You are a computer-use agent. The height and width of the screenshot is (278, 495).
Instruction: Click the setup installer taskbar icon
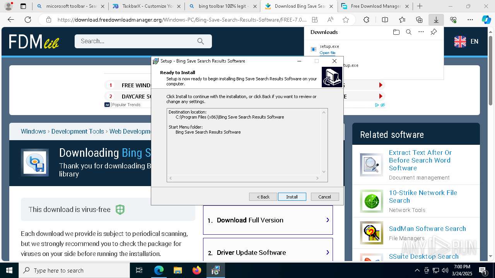(x=215, y=270)
